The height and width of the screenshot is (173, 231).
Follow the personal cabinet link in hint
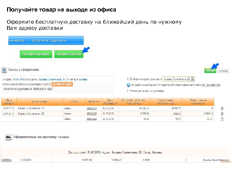(x=211, y=85)
